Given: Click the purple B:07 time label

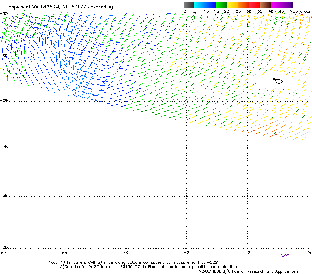Looking at the screenshot, I should [x=285, y=256].
